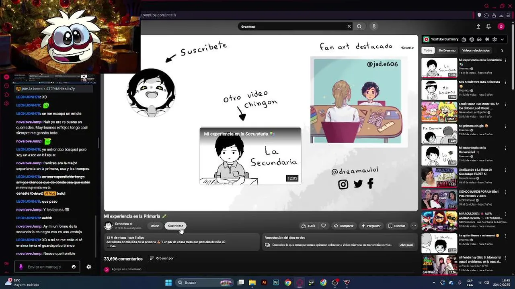The height and width of the screenshot is (289, 515).
Task: Open options for SIENDO KAREN POR UN DÍA video
Action: click(506, 192)
